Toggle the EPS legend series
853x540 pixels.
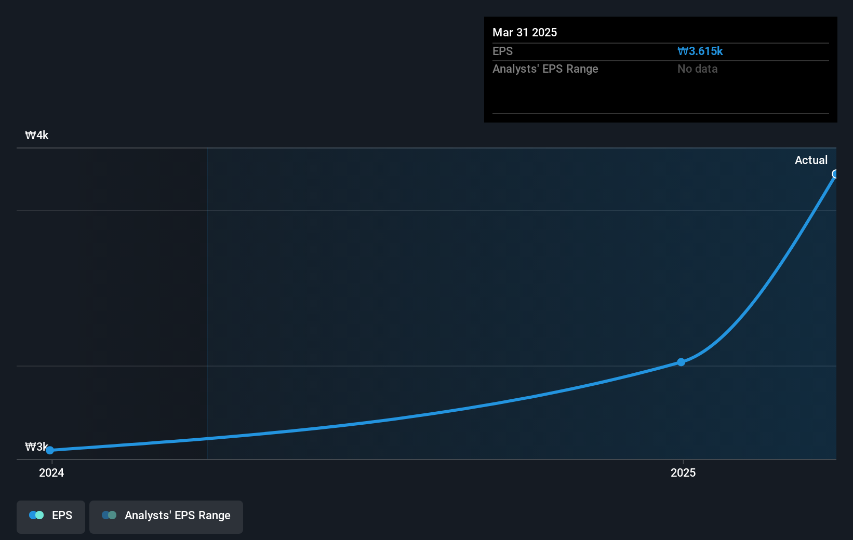tap(51, 517)
